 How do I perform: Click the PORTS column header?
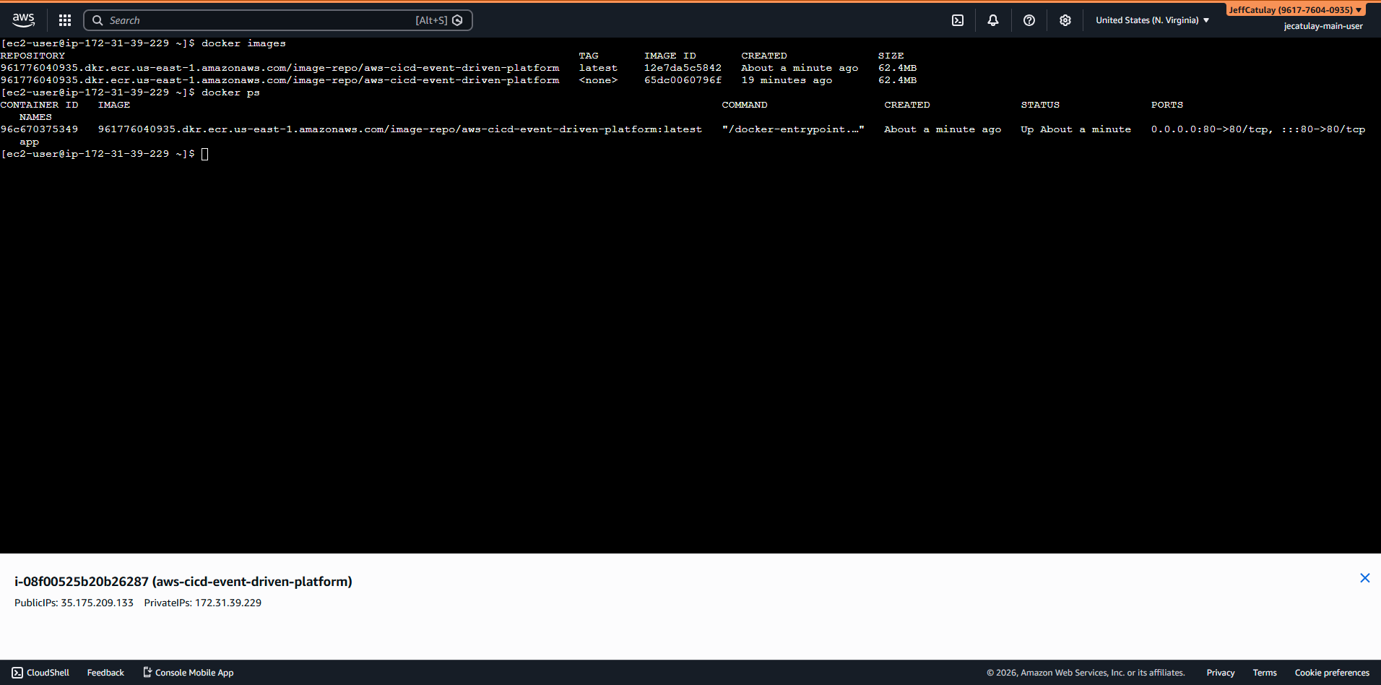click(1167, 105)
